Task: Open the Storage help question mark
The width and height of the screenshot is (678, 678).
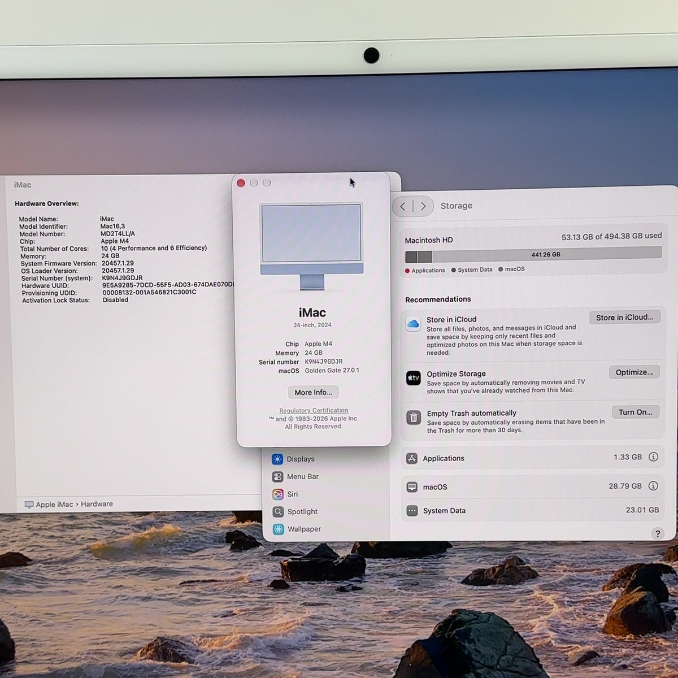Action: [657, 533]
